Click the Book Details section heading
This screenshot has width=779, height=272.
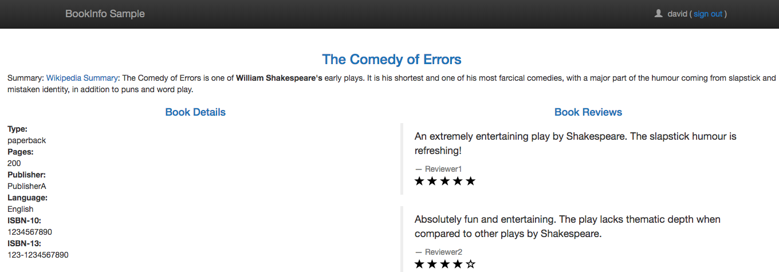[x=195, y=112]
